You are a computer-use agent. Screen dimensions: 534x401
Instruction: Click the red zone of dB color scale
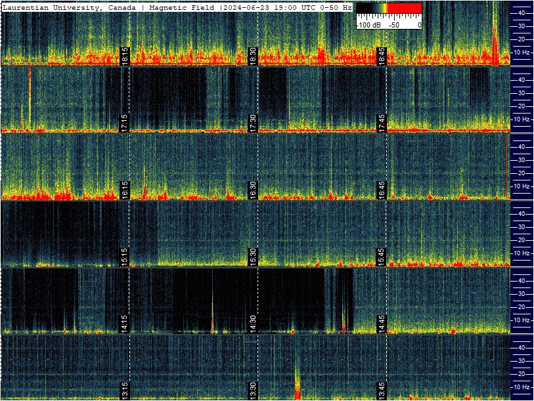coord(405,9)
